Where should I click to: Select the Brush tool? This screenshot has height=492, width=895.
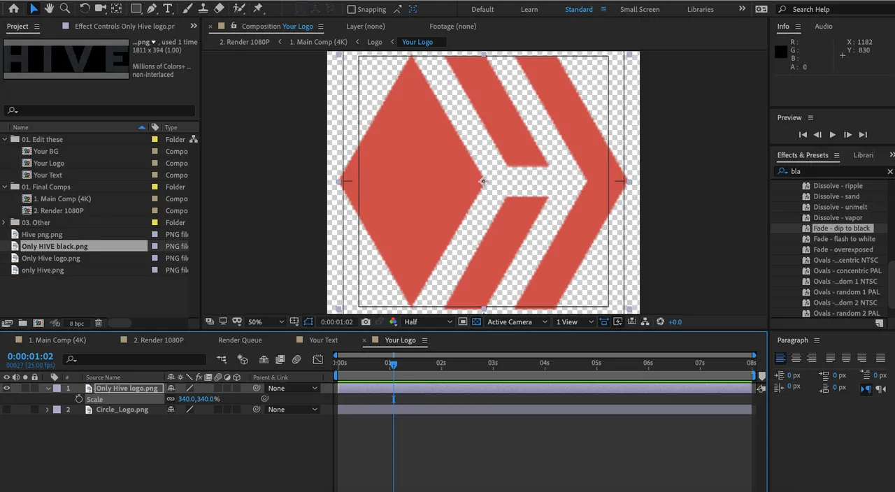tap(189, 8)
